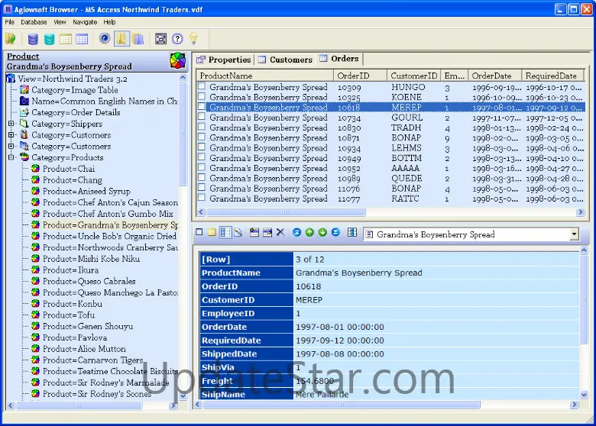
Task: Open the File menu
Action: (9, 22)
